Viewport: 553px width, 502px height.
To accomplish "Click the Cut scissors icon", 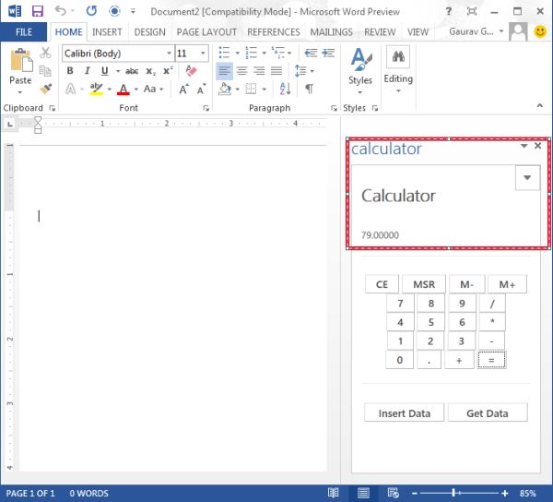I will click(x=45, y=53).
